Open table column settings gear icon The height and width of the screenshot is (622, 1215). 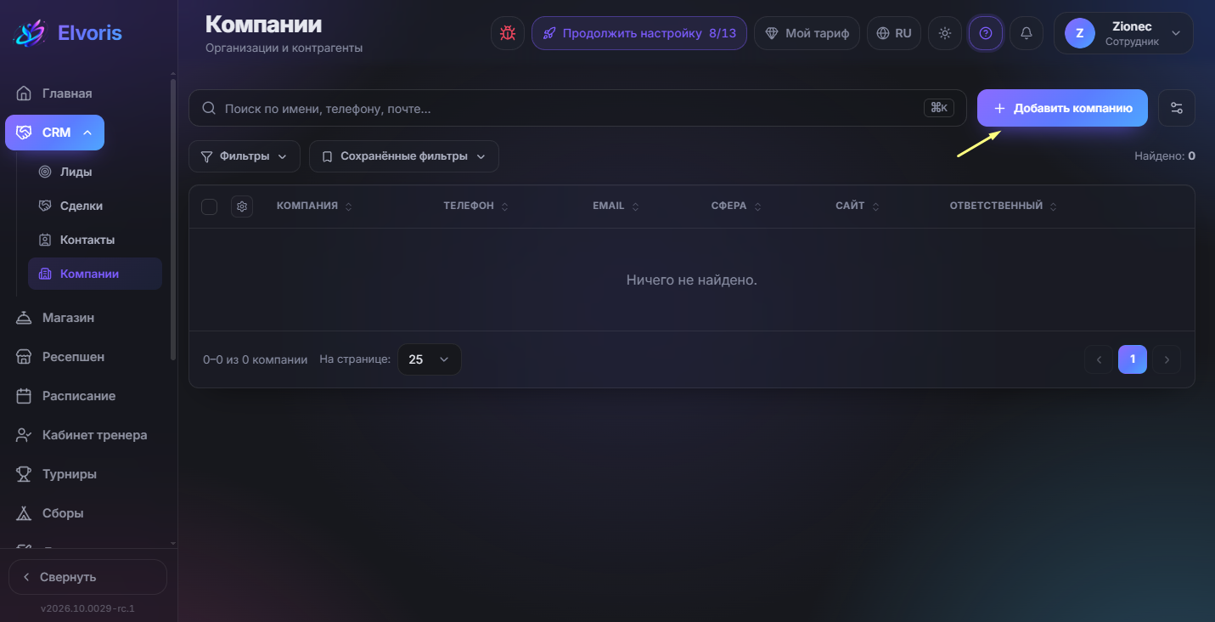click(242, 206)
